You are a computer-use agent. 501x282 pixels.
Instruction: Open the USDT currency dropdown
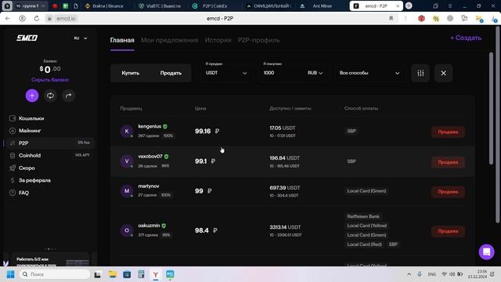tap(226, 73)
